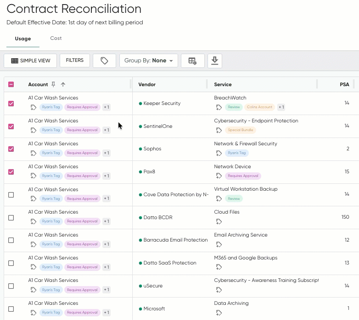Click the green status dot beside Sophos
This screenshot has width=359, height=320.
tap(140, 149)
